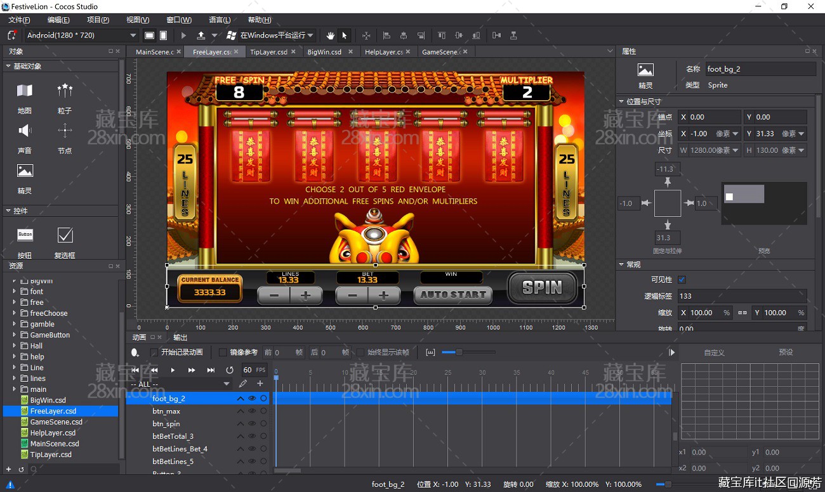Click the AUTO START button in canvas
Screen dimensions: 825x492
pos(452,295)
